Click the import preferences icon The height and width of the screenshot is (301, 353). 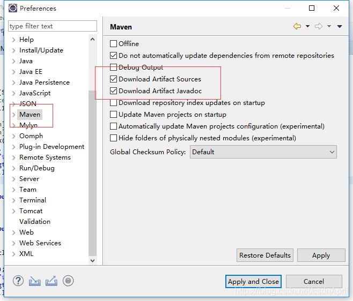(35, 281)
